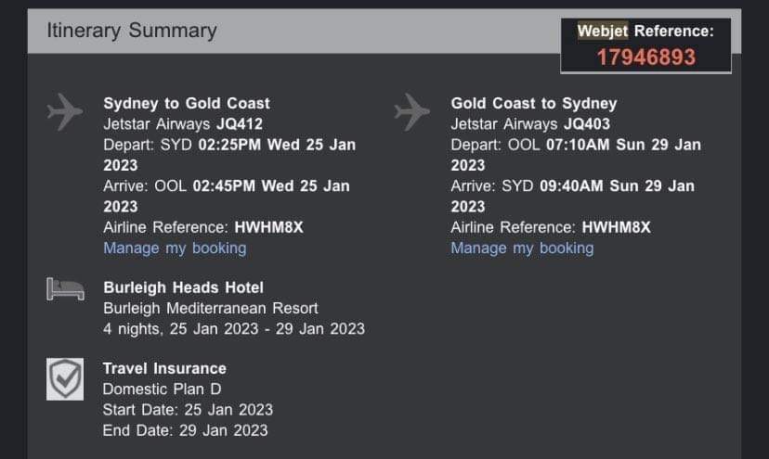Screen dimensions: 769x459
Task: Click the Itinerary Summary heading
Action: pyautogui.click(x=132, y=31)
